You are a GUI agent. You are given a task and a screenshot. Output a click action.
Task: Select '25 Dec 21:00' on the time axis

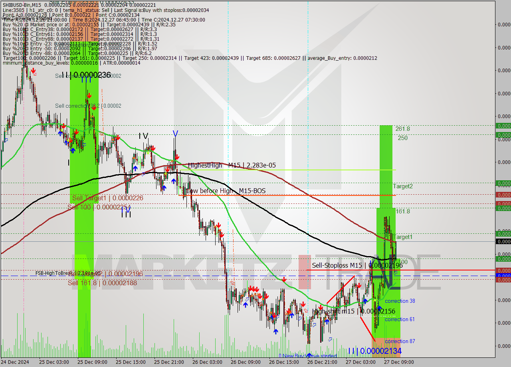click(168, 362)
